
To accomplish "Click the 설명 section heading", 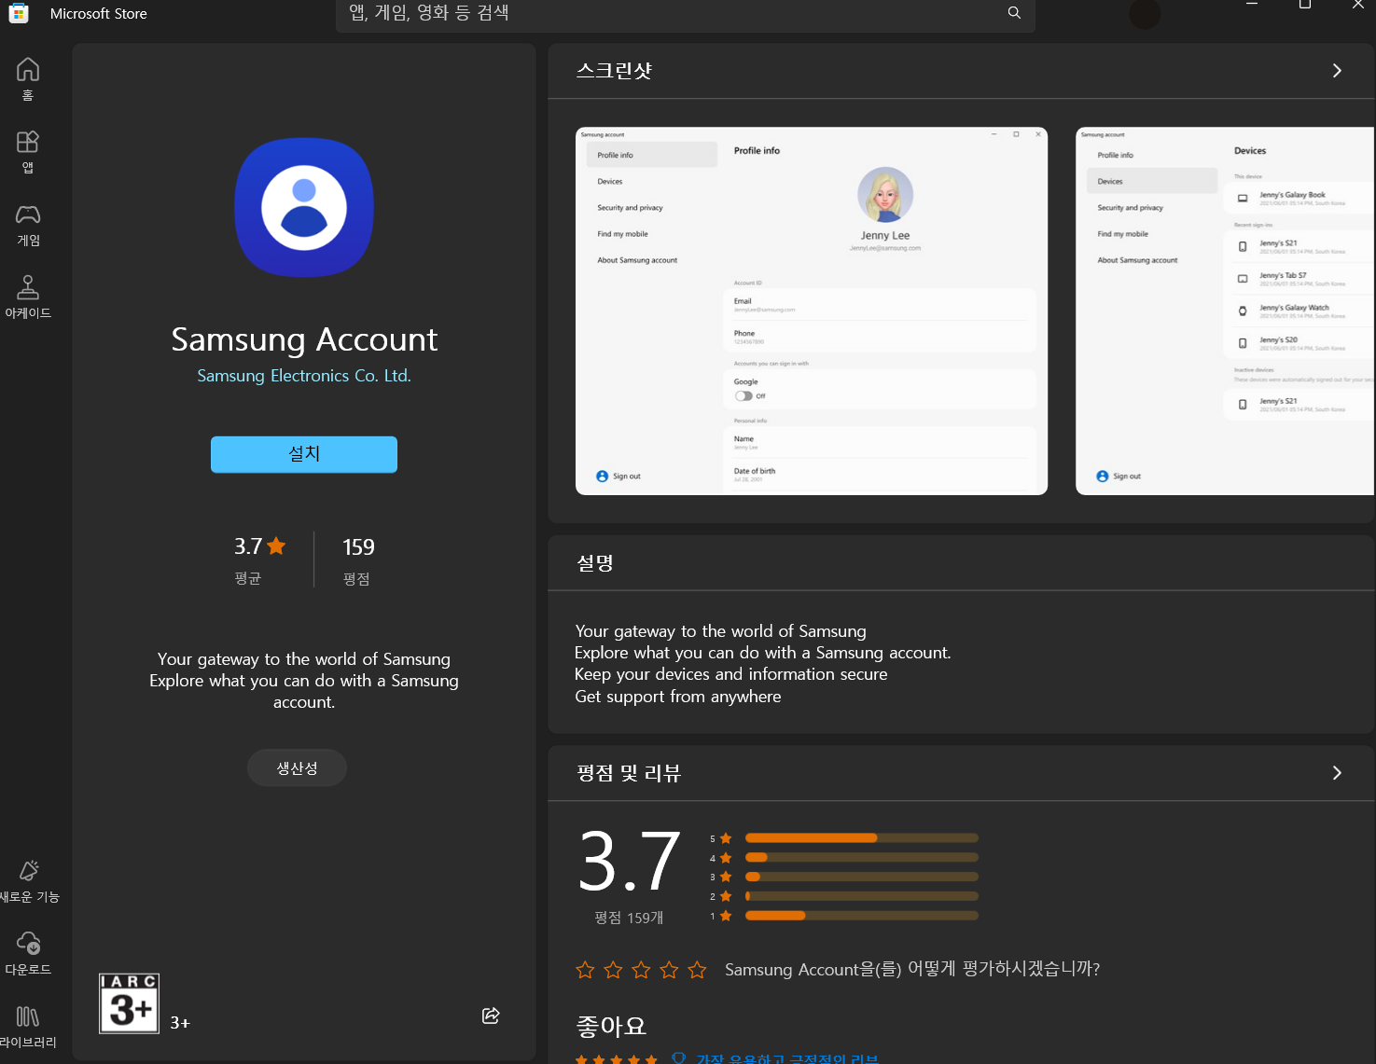I will pyautogui.click(x=595, y=563).
